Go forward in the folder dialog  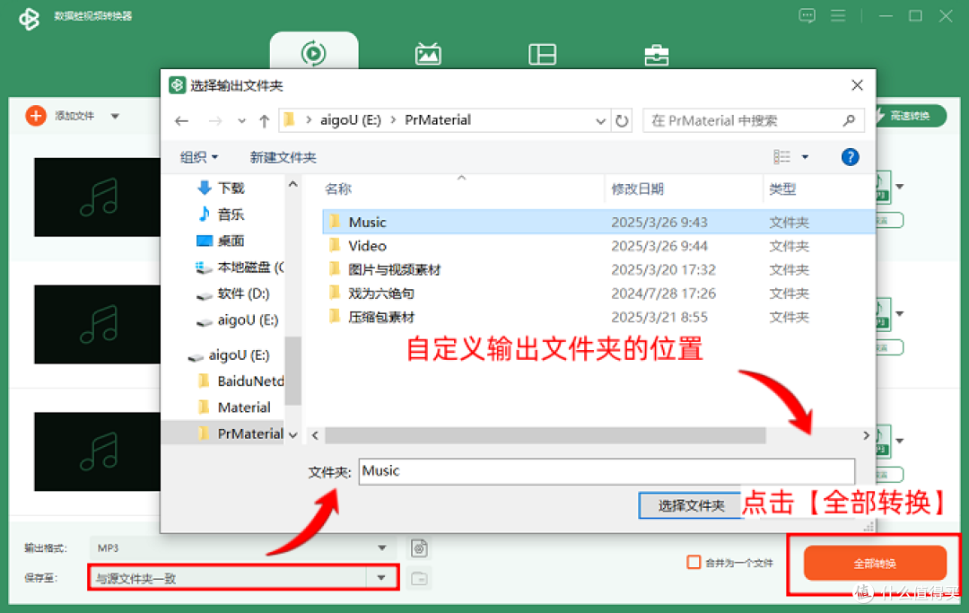(214, 121)
